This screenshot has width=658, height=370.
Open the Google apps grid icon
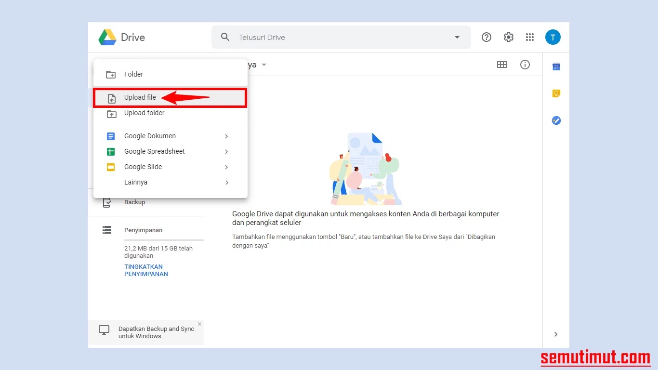coord(530,37)
